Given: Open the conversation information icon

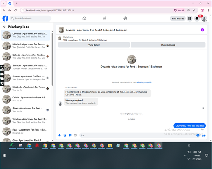Looking at the screenshot, I should click(x=202, y=30).
